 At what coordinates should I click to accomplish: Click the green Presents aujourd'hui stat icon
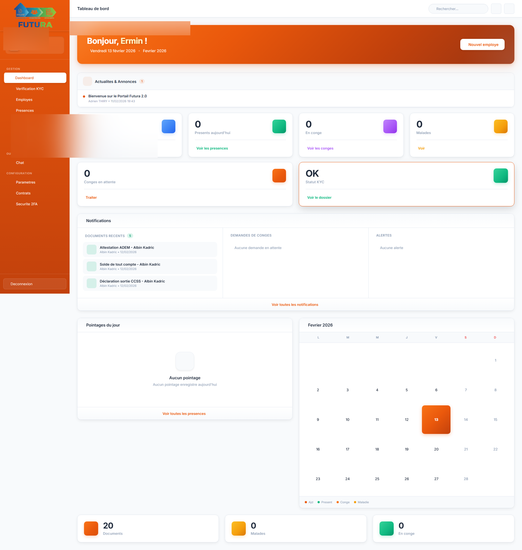point(279,126)
